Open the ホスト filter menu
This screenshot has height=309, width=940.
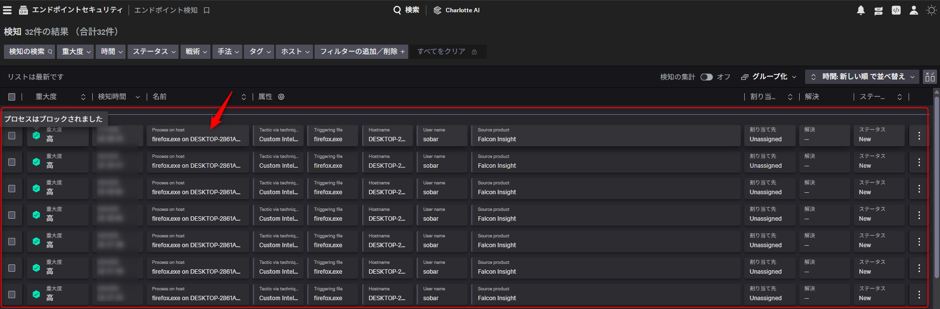pos(295,51)
